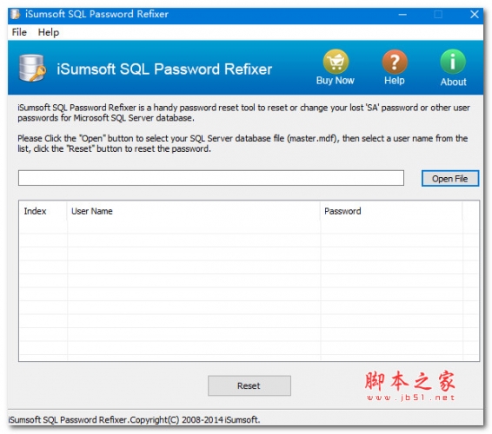
Task: Click the Buy Now shopping cart icon
Action: click(336, 62)
